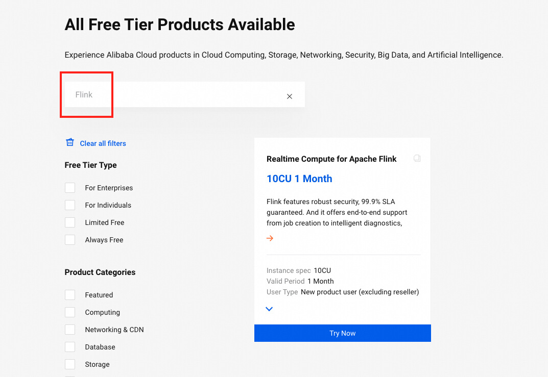The width and height of the screenshot is (548, 377).
Task: Check the For Enterprises checkbox
Action: pos(70,188)
